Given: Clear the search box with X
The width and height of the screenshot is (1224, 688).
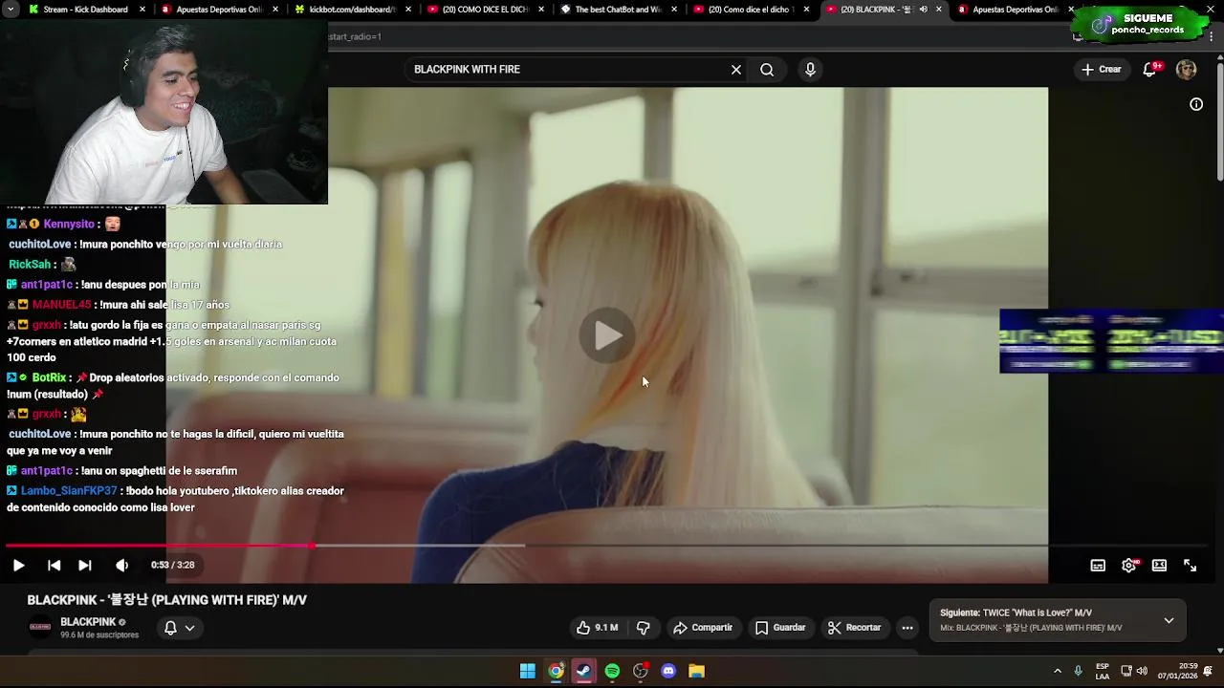Looking at the screenshot, I should pyautogui.click(x=736, y=70).
